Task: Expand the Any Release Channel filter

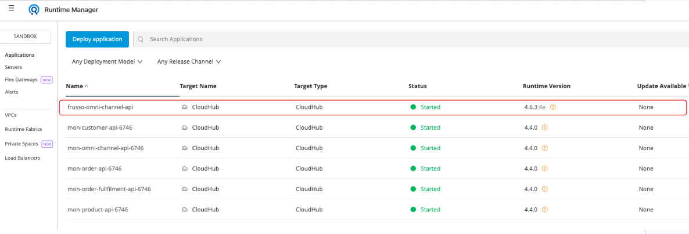Action: tap(189, 61)
